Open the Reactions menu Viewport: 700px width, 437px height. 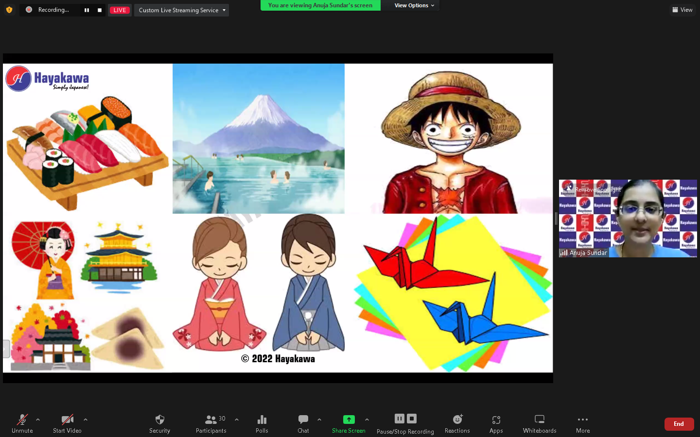coord(457,423)
